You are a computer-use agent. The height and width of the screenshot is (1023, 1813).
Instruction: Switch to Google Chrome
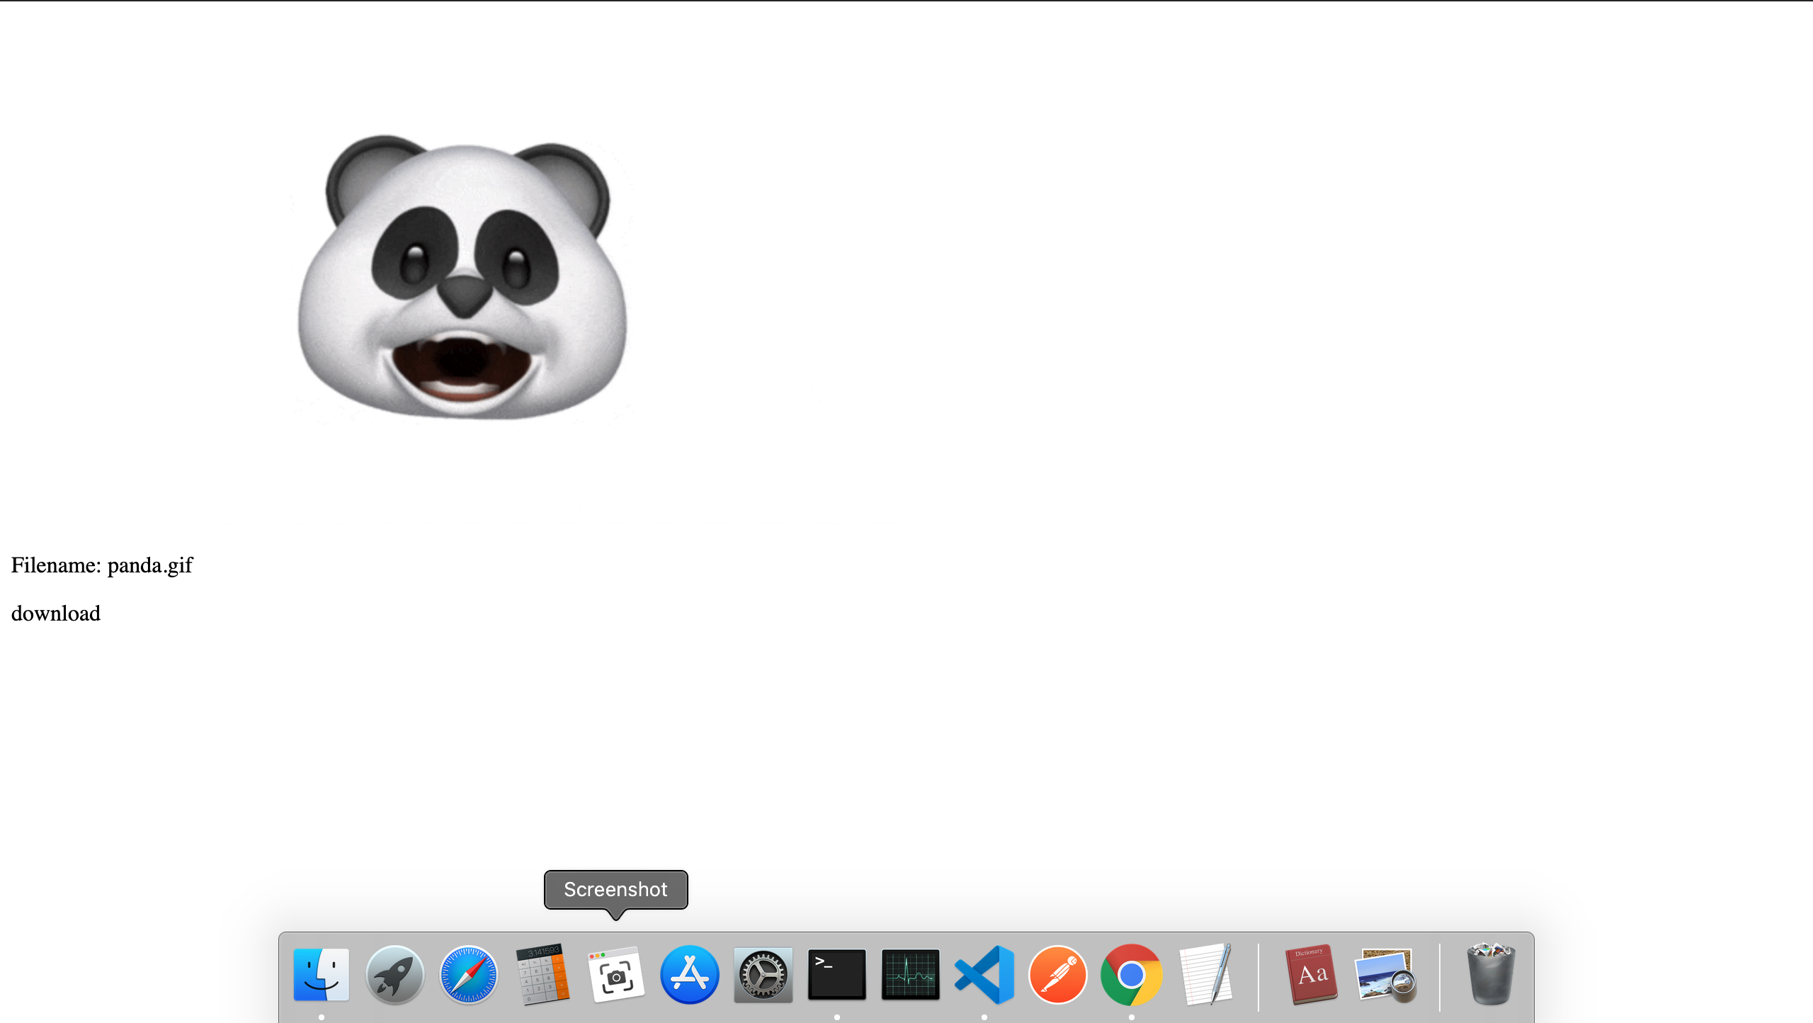pos(1131,975)
